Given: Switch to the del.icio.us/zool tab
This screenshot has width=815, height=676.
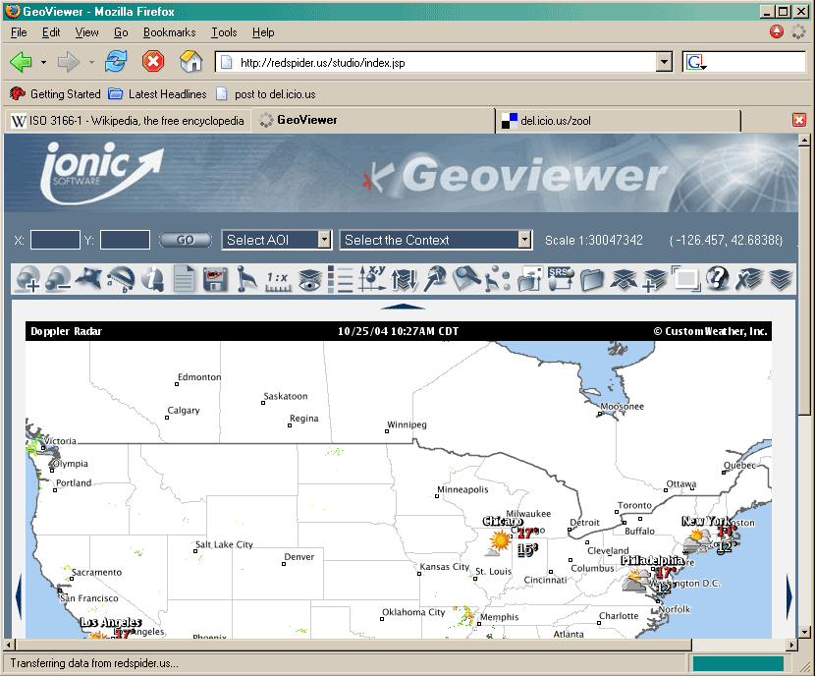Looking at the screenshot, I should [619, 121].
